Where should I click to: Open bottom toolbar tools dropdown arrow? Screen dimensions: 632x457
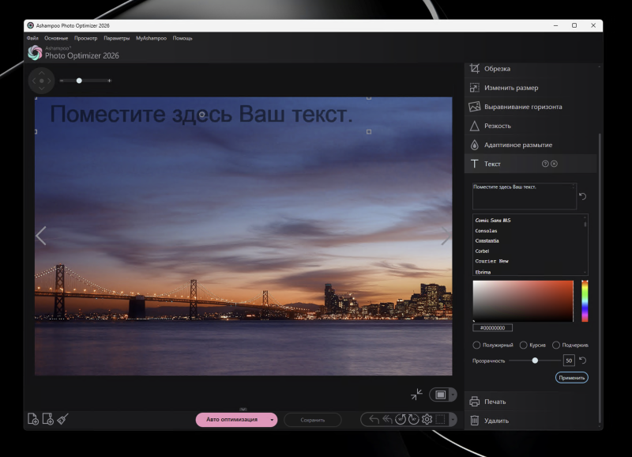(453, 420)
